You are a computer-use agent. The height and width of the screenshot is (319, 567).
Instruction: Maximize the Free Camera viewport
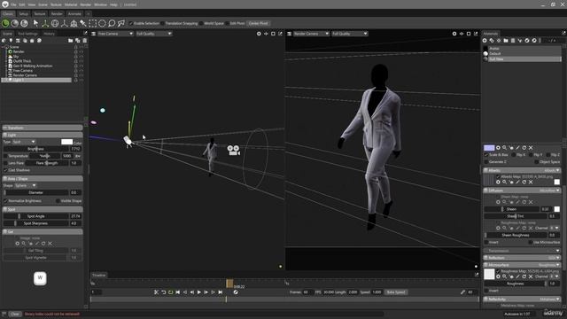tap(273, 34)
